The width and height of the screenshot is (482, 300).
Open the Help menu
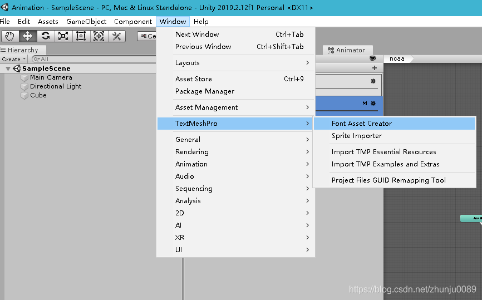pos(201,22)
